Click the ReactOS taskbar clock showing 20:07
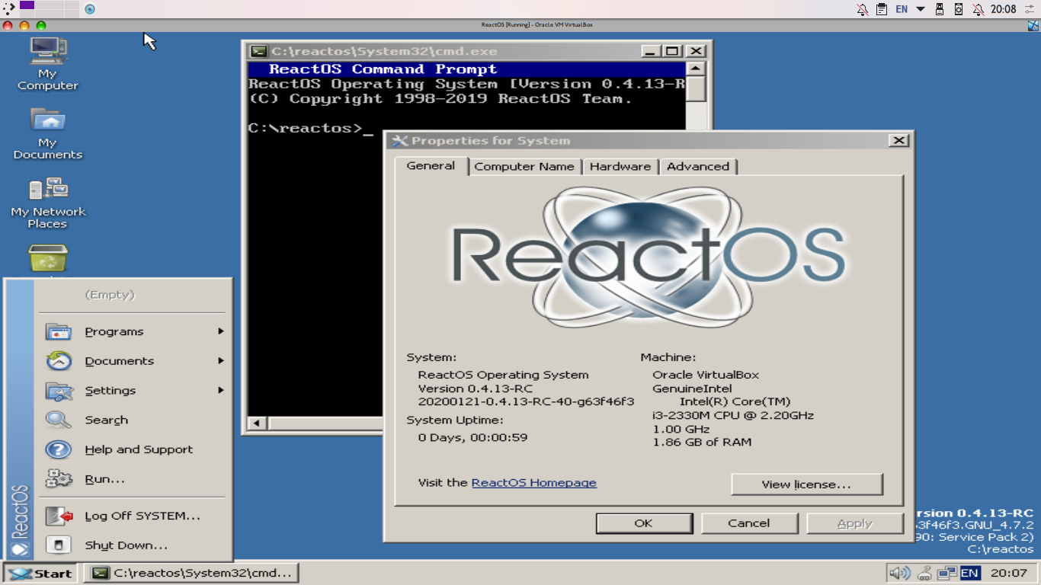The width and height of the screenshot is (1041, 585). 1008,573
